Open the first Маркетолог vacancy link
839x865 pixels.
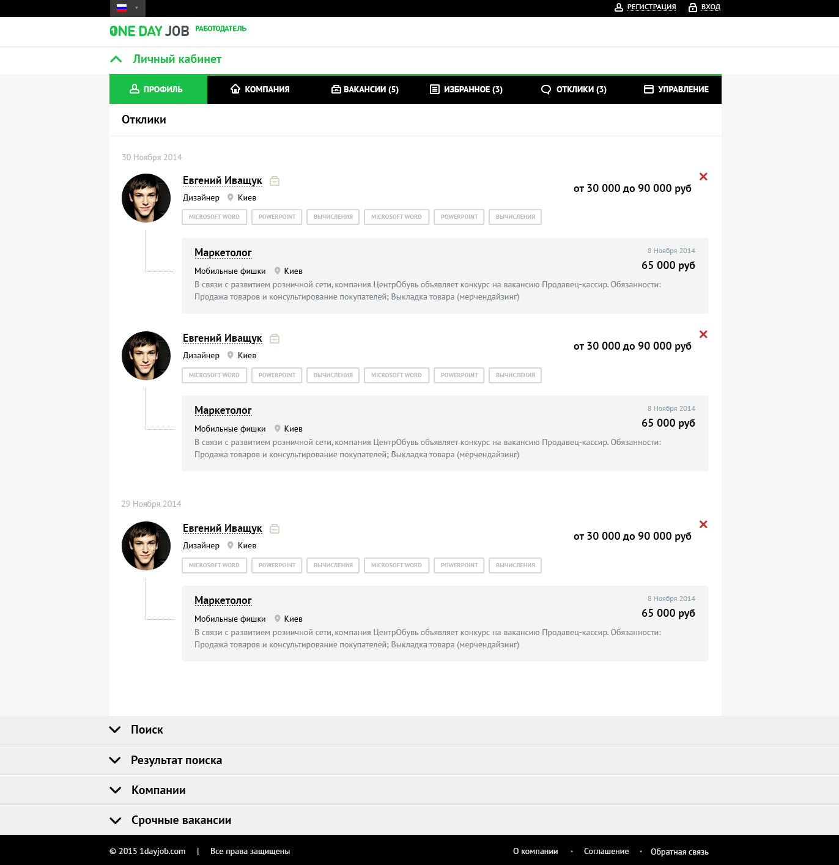[223, 252]
